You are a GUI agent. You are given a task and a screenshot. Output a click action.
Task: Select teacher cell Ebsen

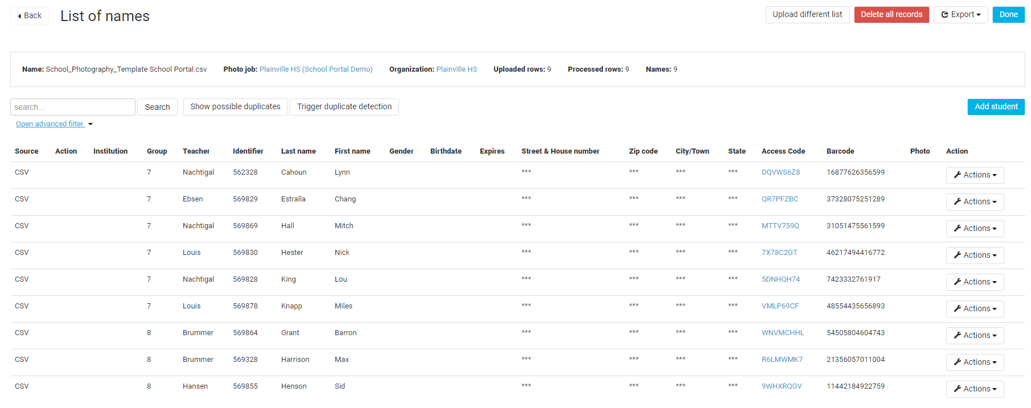(193, 199)
